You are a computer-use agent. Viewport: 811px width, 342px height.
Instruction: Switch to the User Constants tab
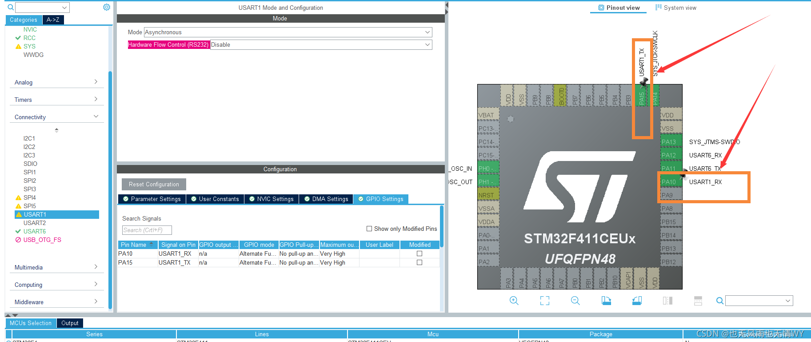pyautogui.click(x=215, y=199)
